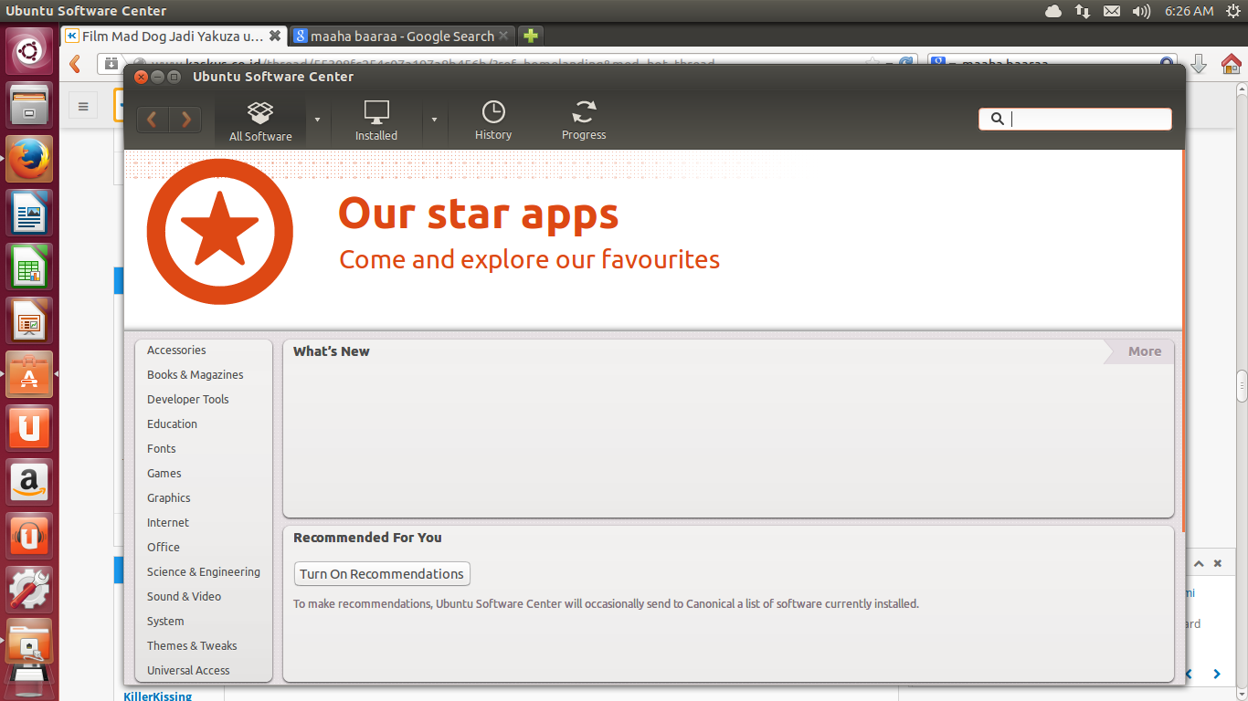Open the Internet category
This screenshot has height=701, width=1248.
[x=168, y=523]
